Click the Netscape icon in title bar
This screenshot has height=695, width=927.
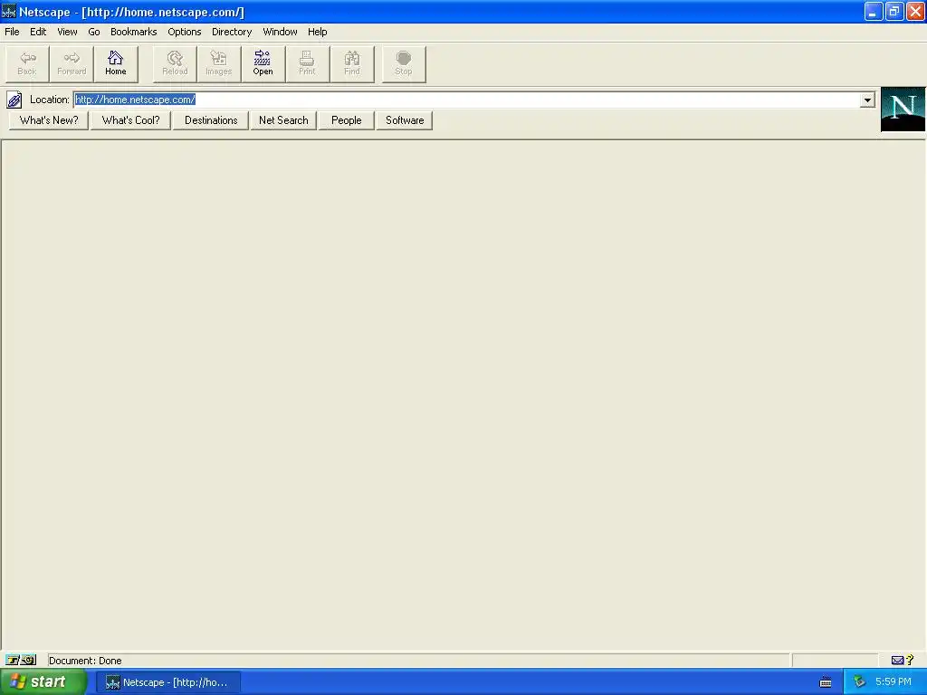(9, 12)
